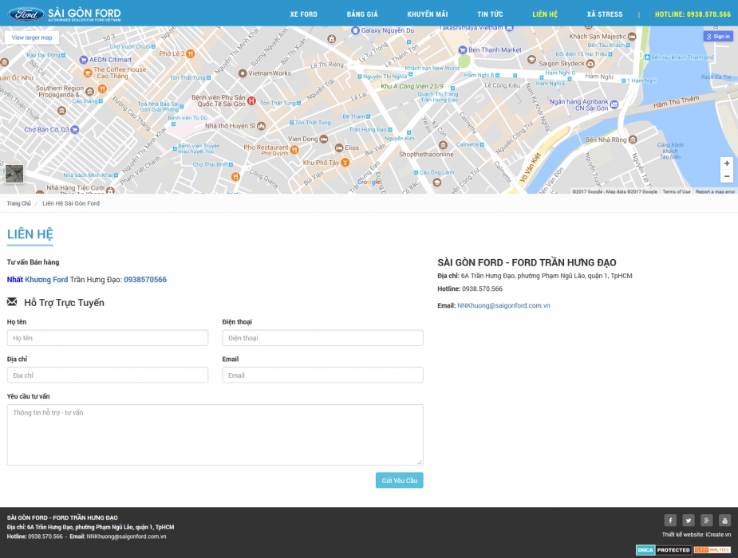Click The Coffee House map marker
738x558 pixels.
88,73
